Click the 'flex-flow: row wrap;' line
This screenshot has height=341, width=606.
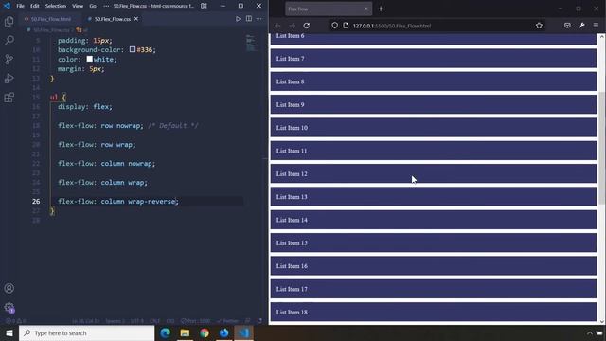click(x=97, y=144)
